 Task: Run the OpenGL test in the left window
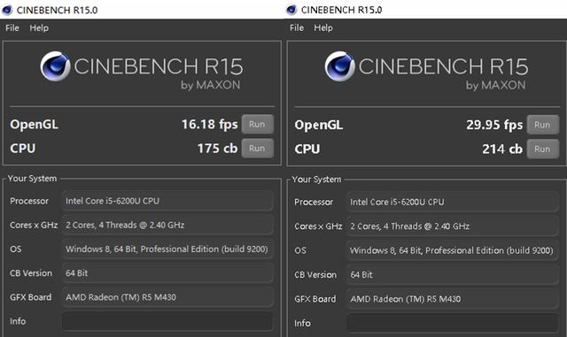tap(257, 124)
